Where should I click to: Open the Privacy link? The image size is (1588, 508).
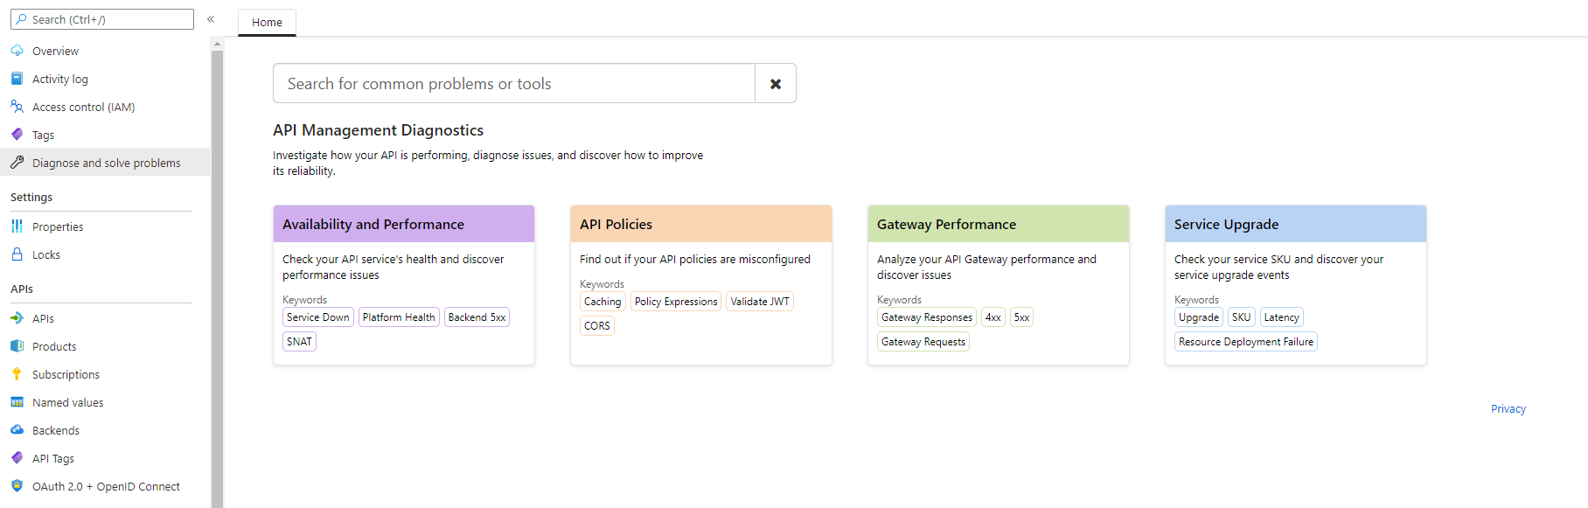click(1508, 409)
